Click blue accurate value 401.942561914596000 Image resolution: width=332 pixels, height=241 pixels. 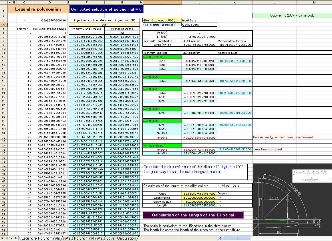234,81
